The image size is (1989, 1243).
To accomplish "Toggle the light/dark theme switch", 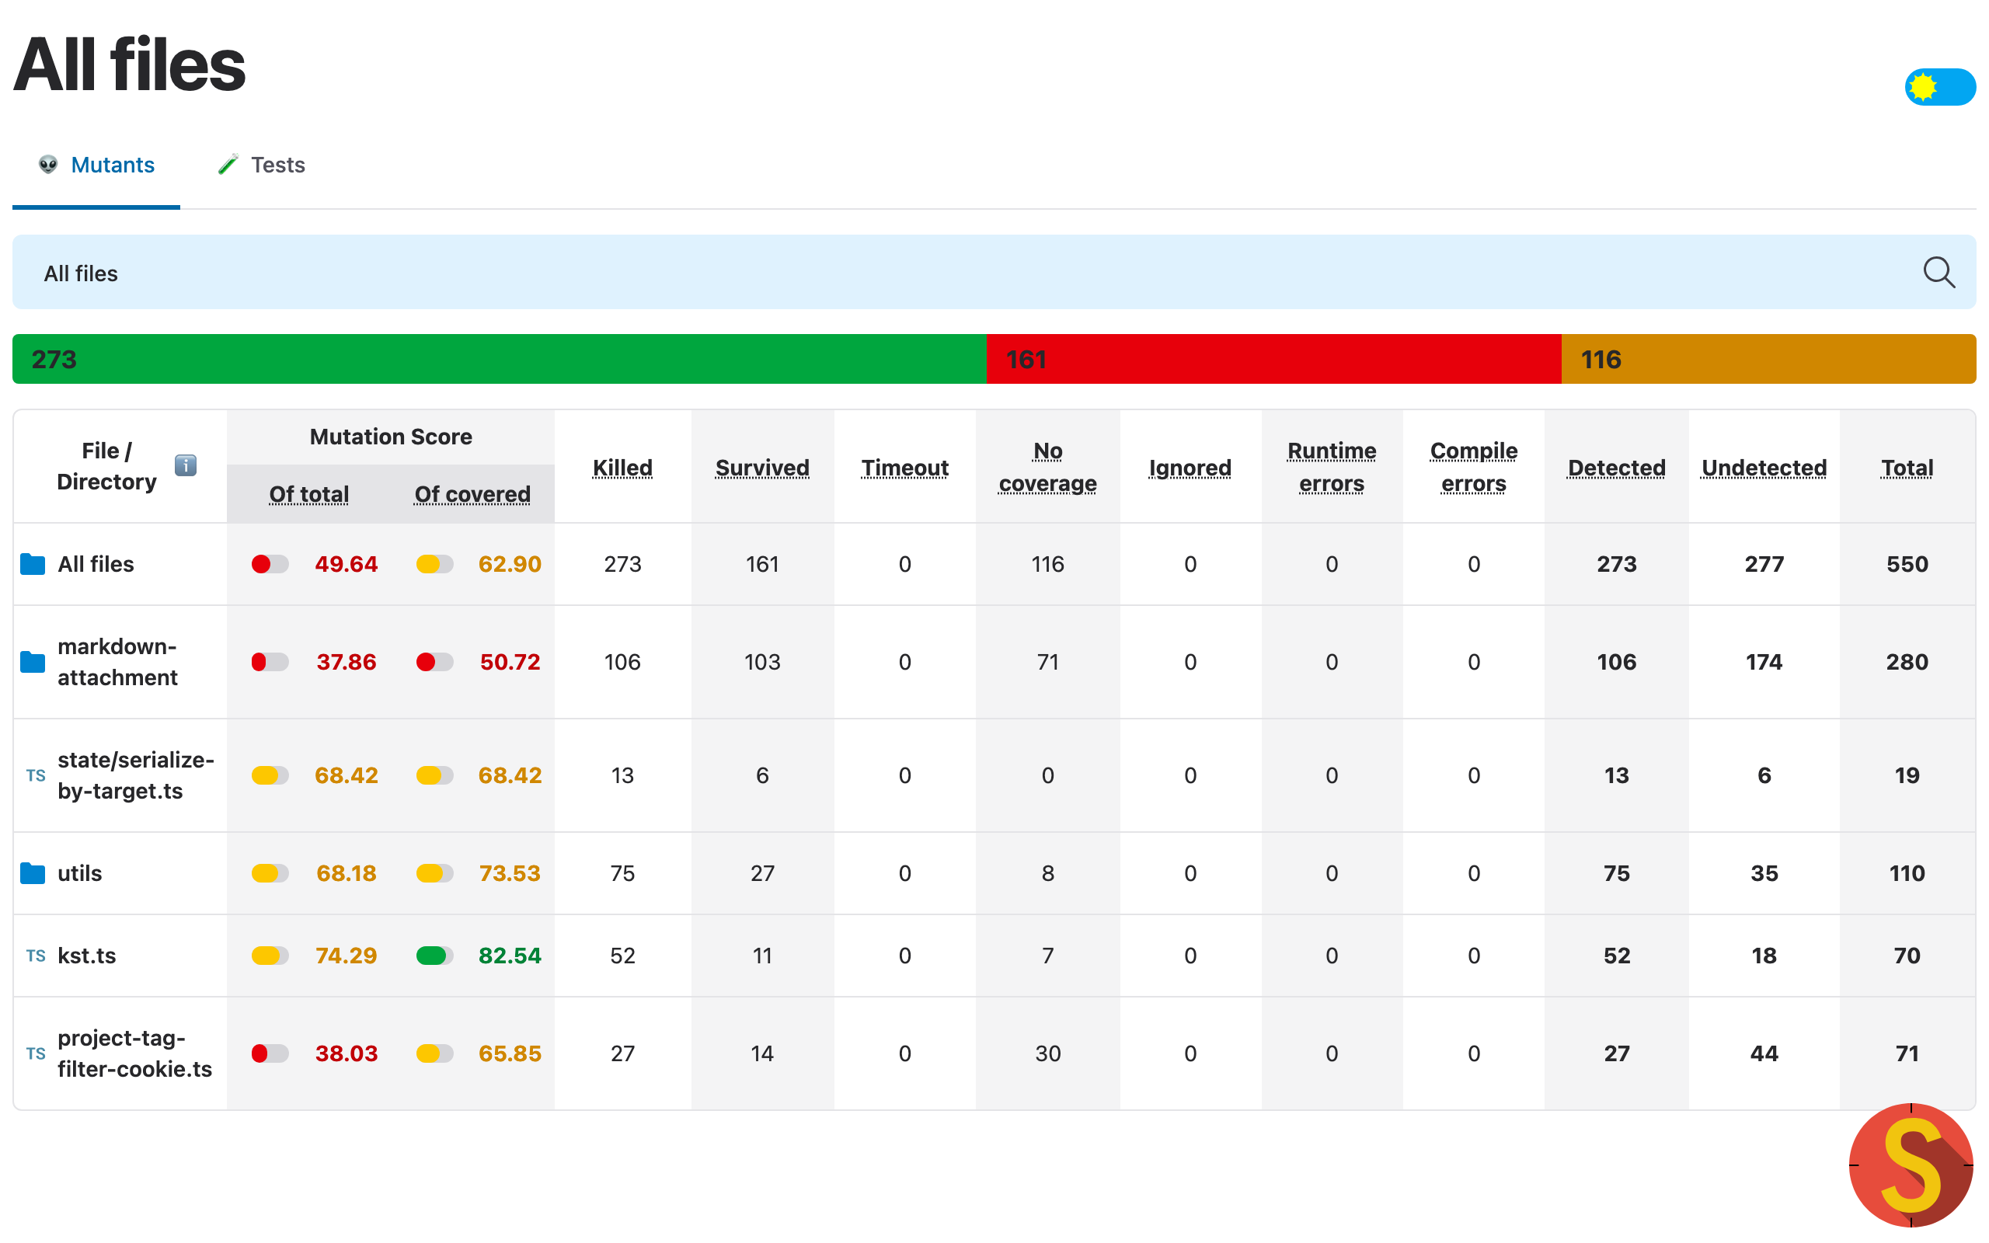I will pyautogui.click(x=1940, y=87).
